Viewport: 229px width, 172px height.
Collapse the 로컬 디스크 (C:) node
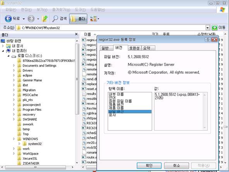click(x=9, y=56)
